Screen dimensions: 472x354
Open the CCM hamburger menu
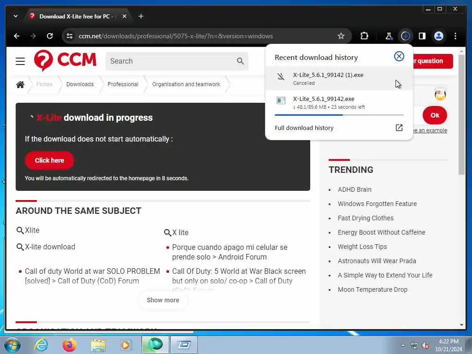(x=20, y=61)
